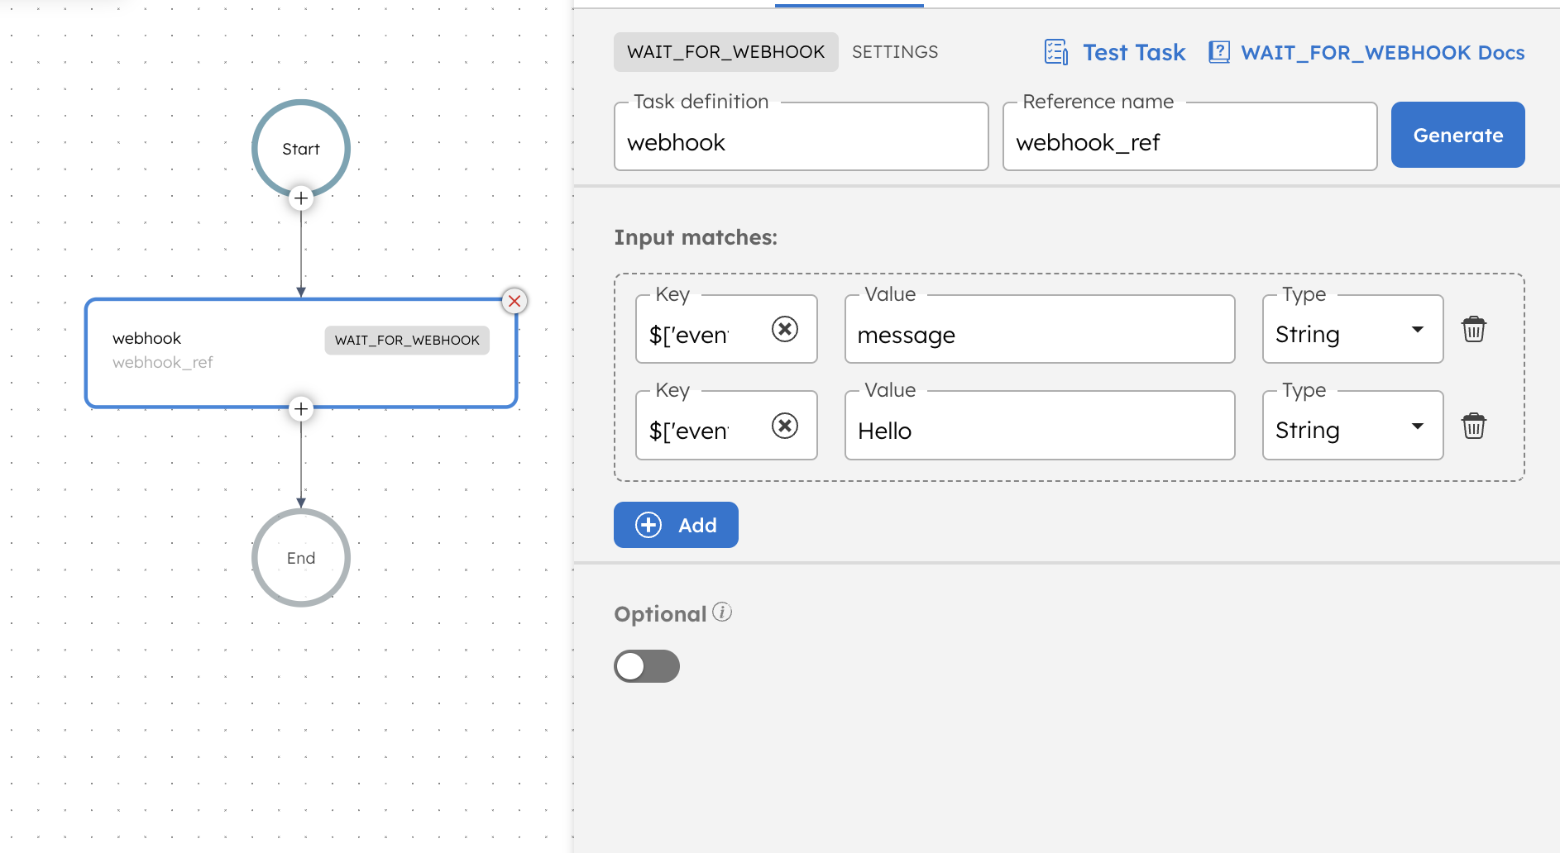Focus the Reference name field

[1190, 137]
